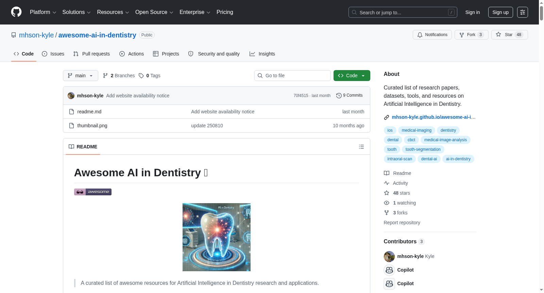This screenshot has width=544, height=293.
Task: Click the tooth-segmentation topic tag
Action: pos(423,149)
